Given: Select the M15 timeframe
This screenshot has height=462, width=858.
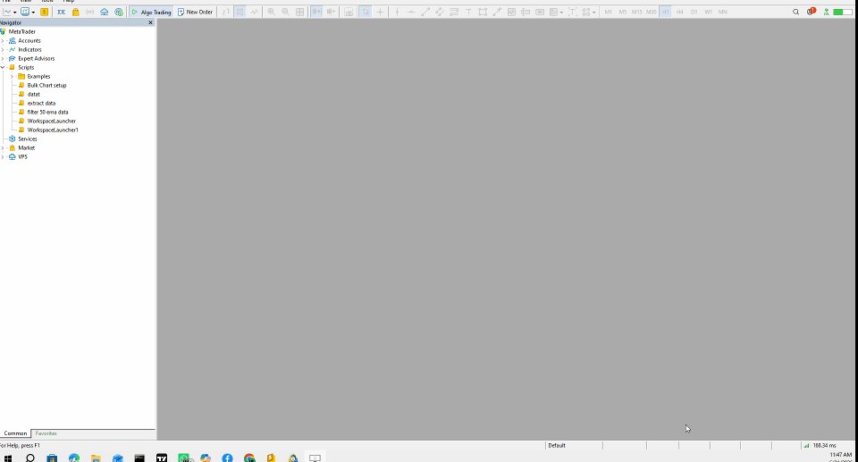Looking at the screenshot, I should click(x=636, y=12).
